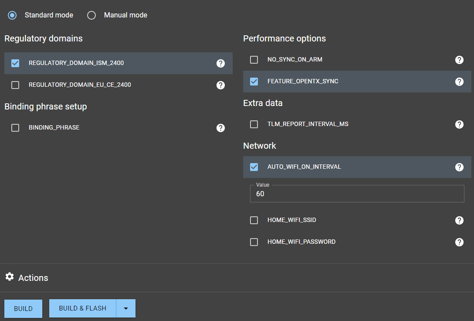Viewport: 474px width, 321px height.
Task: Show help for HOME_WIFI_PASSWORD
Action: tap(459, 242)
